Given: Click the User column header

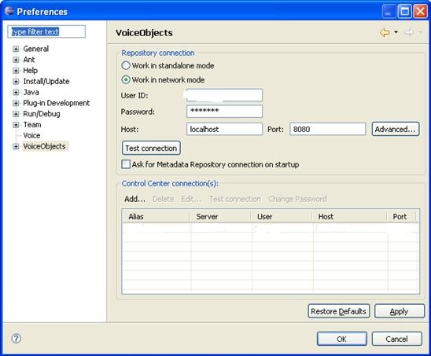Looking at the screenshot, I should (282, 216).
